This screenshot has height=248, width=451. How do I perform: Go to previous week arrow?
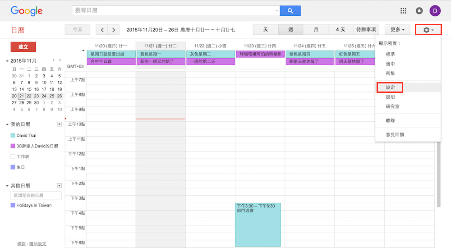point(103,30)
